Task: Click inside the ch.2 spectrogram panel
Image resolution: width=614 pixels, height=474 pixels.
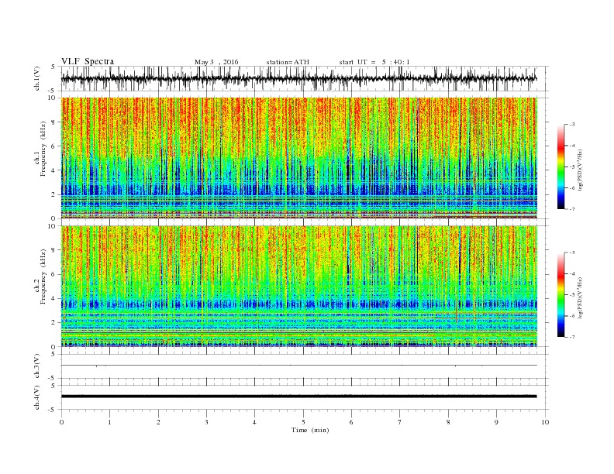Action: tap(298, 286)
